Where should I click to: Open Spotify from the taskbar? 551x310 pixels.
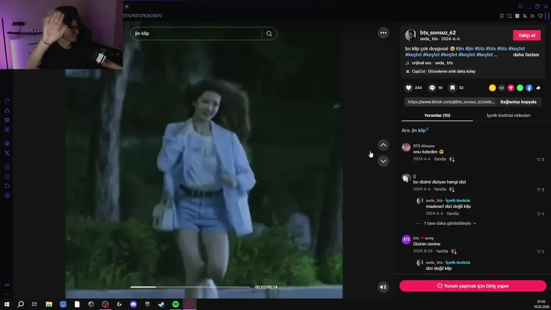[176, 304]
